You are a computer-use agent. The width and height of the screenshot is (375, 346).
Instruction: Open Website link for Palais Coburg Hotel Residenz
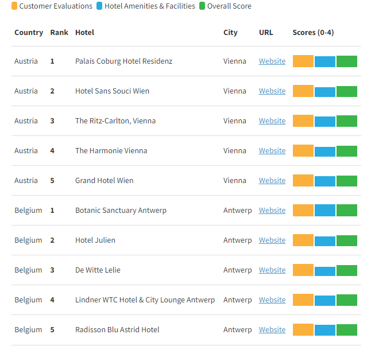pyautogui.click(x=272, y=61)
